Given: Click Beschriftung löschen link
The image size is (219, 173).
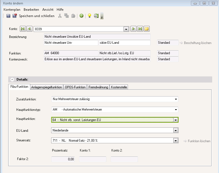Looking at the screenshot, I should [196, 43].
